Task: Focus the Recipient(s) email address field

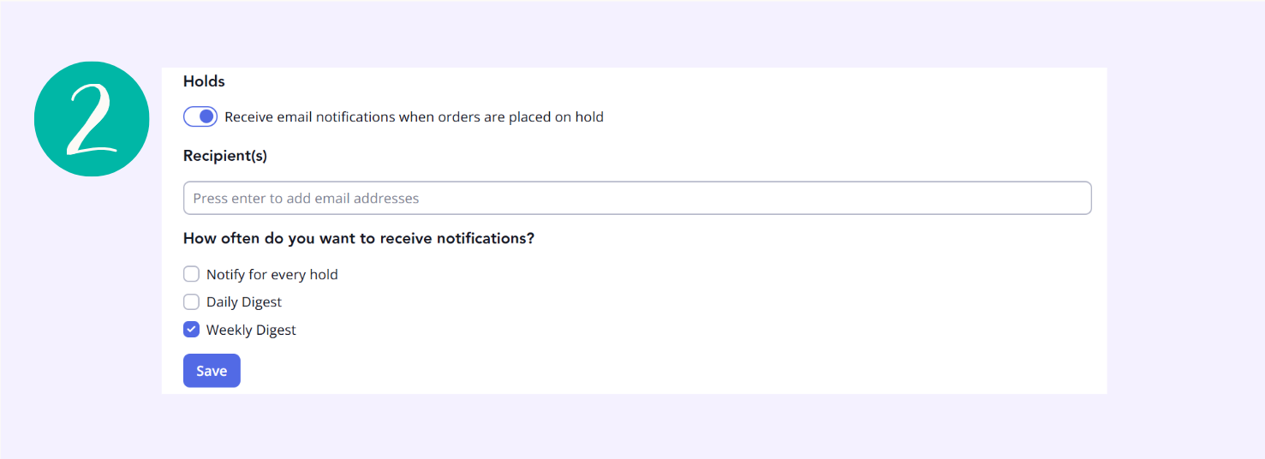Action: point(637,198)
